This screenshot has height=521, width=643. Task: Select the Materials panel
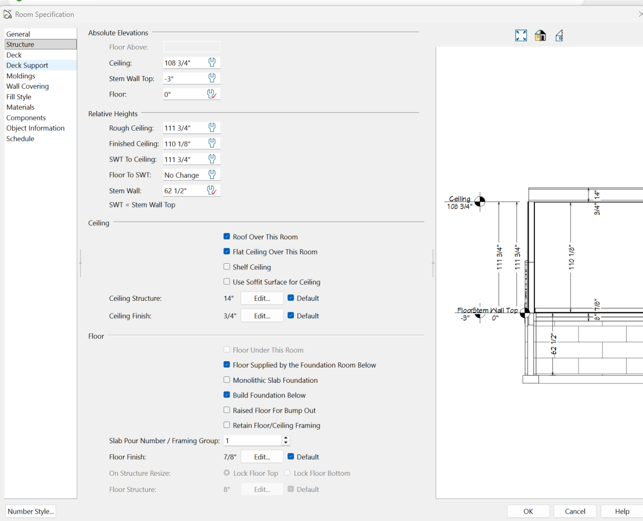coord(20,107)
